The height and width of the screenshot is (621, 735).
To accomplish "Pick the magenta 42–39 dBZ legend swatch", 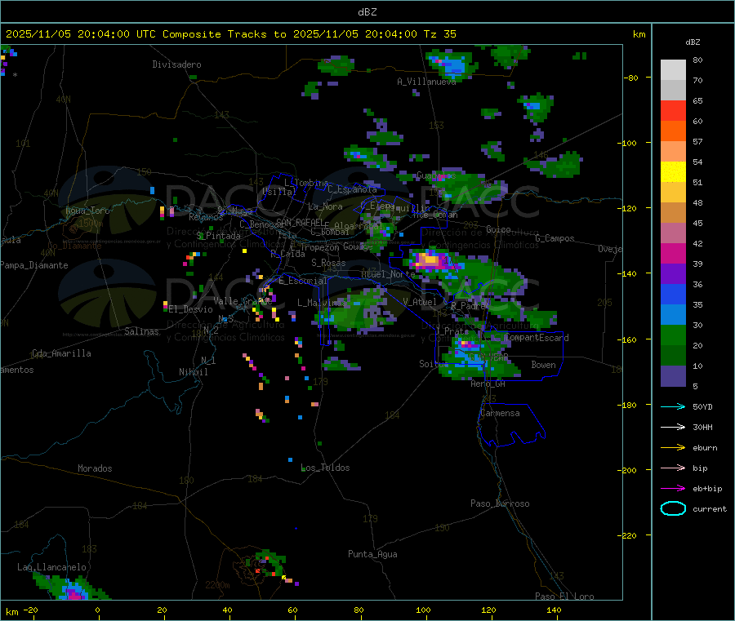I will pyautogui.click(x=673, y=253).
